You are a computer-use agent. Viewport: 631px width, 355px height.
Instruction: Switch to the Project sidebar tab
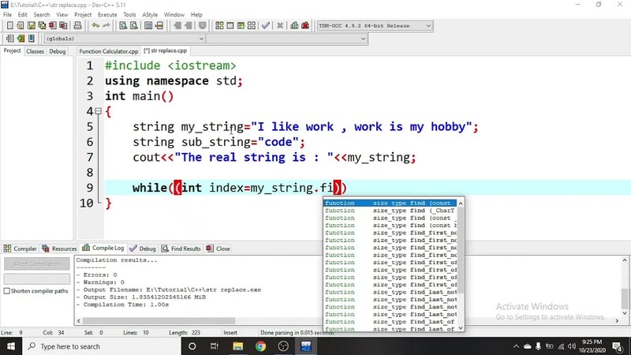(x=12, y=50)
